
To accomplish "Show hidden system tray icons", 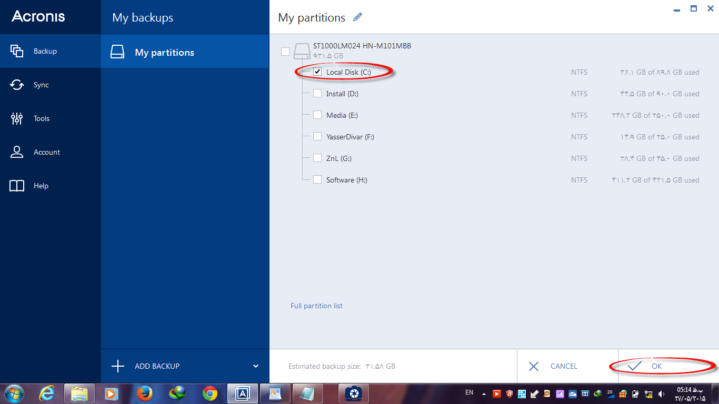I will [484, 393].
